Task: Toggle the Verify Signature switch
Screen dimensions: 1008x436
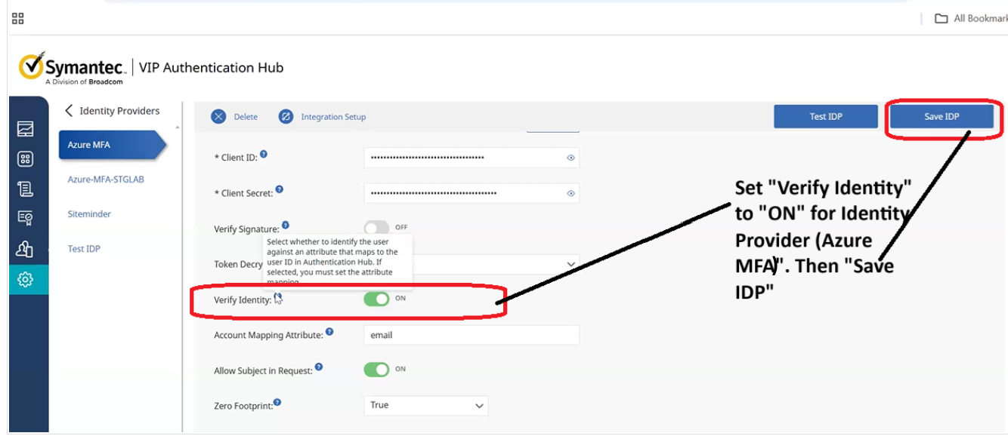Action: [376, 228]
